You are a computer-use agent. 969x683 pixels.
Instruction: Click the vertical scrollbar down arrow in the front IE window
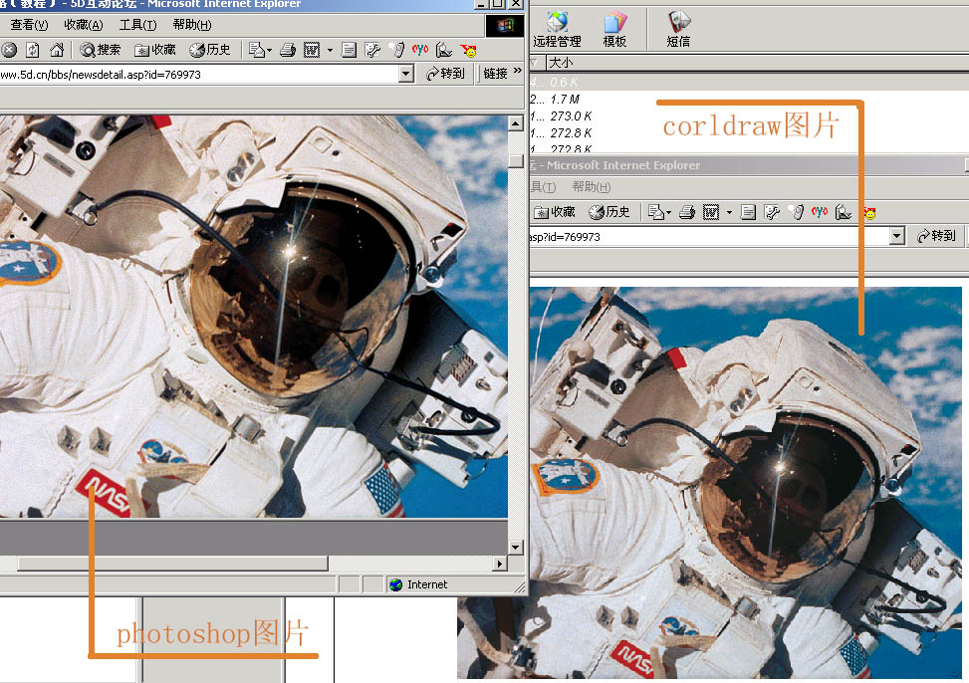point(516,547)
